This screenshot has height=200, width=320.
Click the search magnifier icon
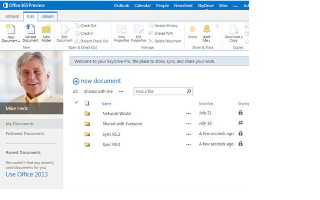[x=189, y=91]
